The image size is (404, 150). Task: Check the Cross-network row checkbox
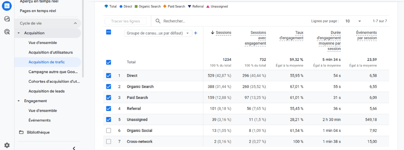click(x=109, y=142)
